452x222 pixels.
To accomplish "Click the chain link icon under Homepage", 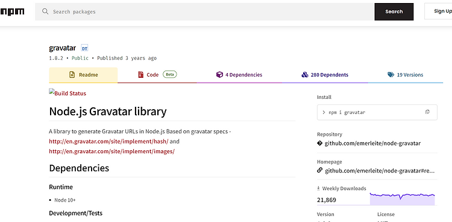I will click(319, 170).
